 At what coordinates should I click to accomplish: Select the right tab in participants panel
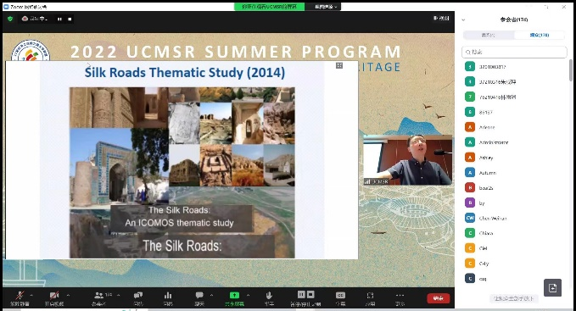click(x=540, y=35)
